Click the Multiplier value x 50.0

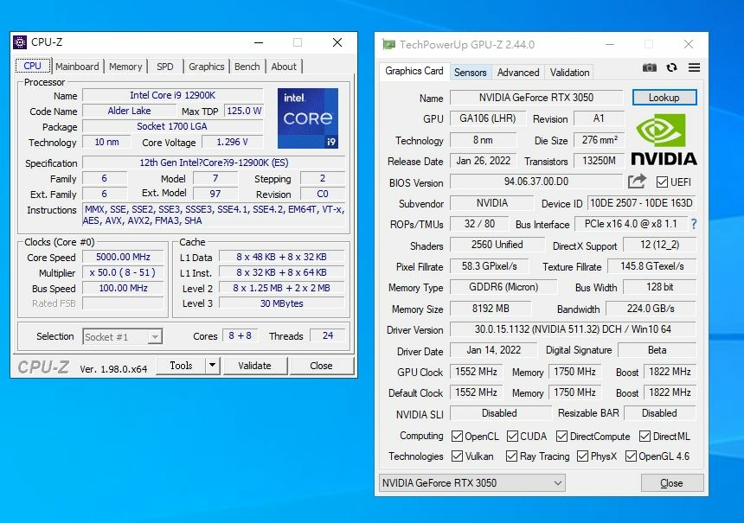124,272
